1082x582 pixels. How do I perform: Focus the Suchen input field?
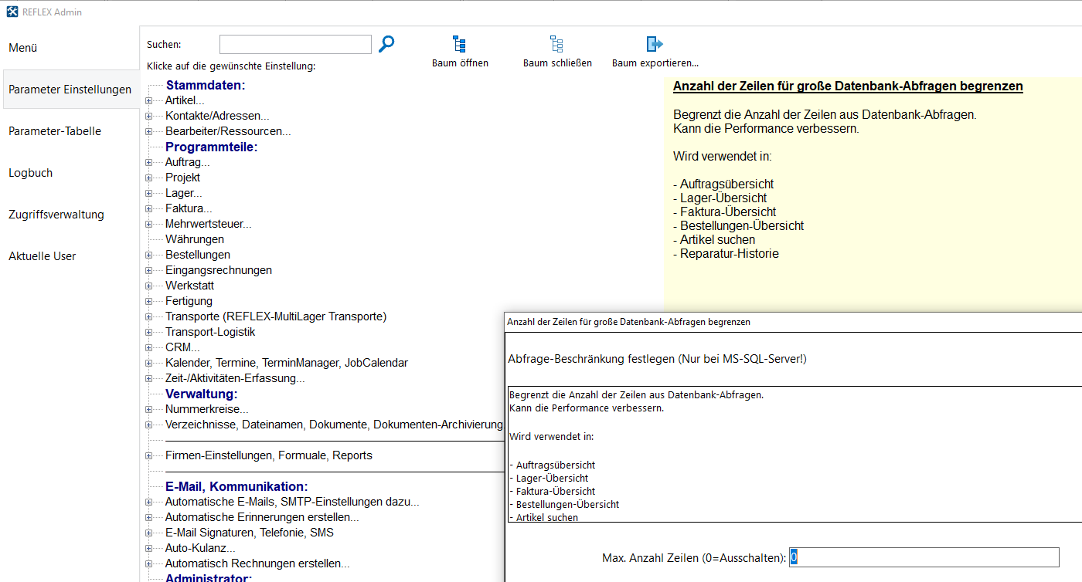[295, 45]
